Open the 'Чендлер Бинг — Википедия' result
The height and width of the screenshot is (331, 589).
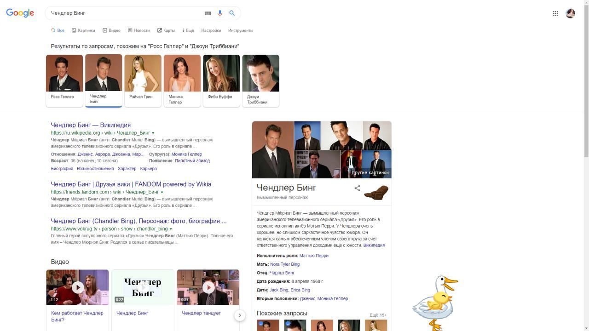[91, 125]
